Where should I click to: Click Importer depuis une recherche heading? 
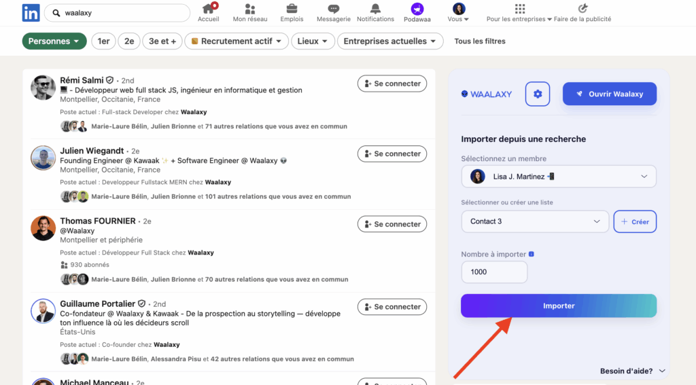click(523, 139)
